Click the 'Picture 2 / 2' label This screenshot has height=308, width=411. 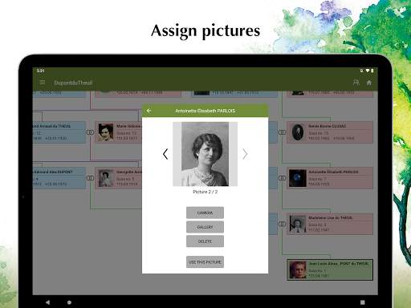(205, 192)
